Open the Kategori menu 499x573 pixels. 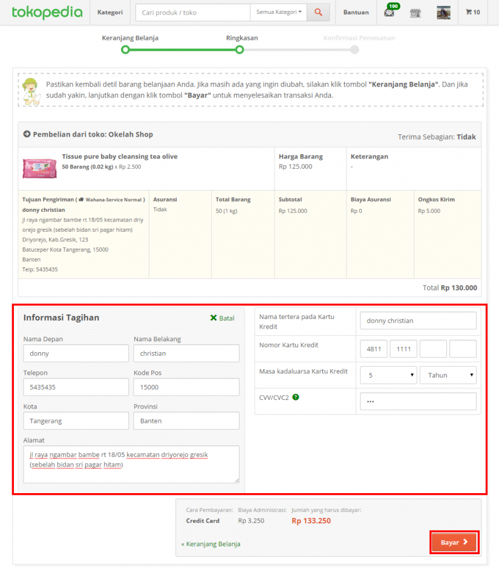(110, 12)
